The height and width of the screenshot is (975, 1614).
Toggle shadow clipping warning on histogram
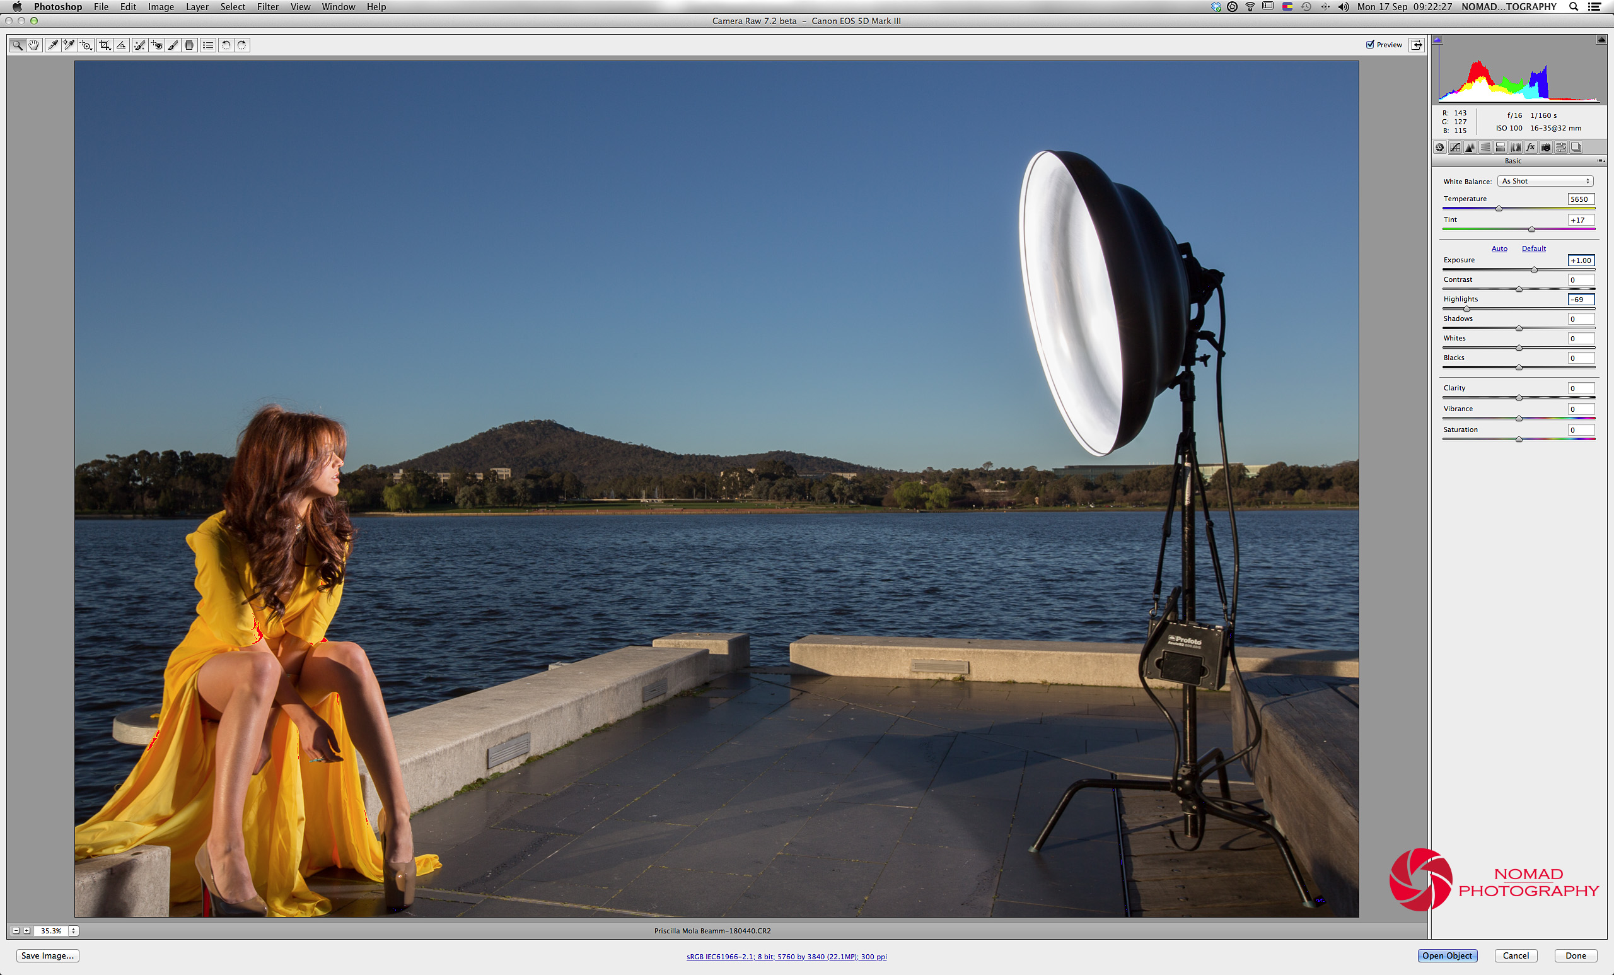point(1437,40)
